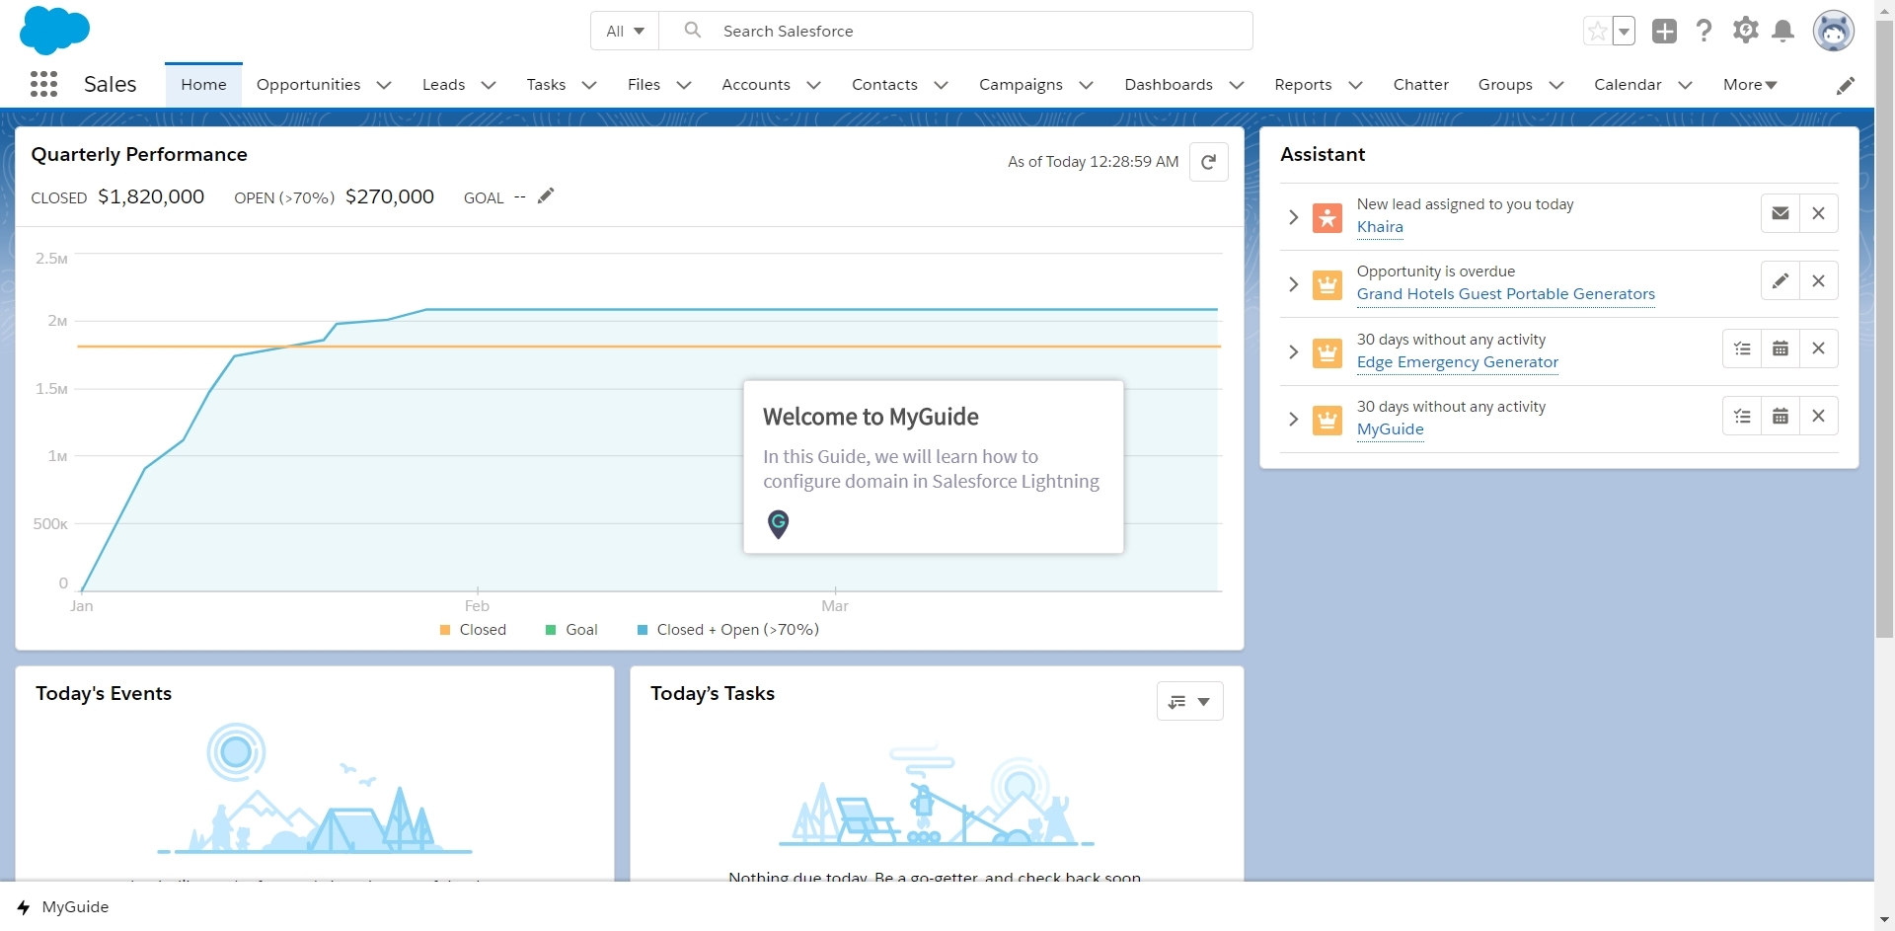Viewport: 1895px width, 931px height.
Task: View notifications bell icon
Action: [1782, 32]
